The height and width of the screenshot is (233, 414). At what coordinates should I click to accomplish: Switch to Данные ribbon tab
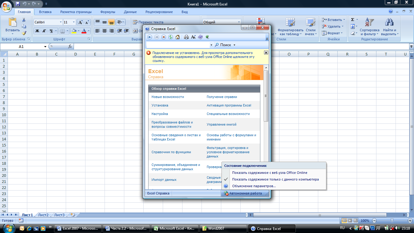click(x=130, y=12)
